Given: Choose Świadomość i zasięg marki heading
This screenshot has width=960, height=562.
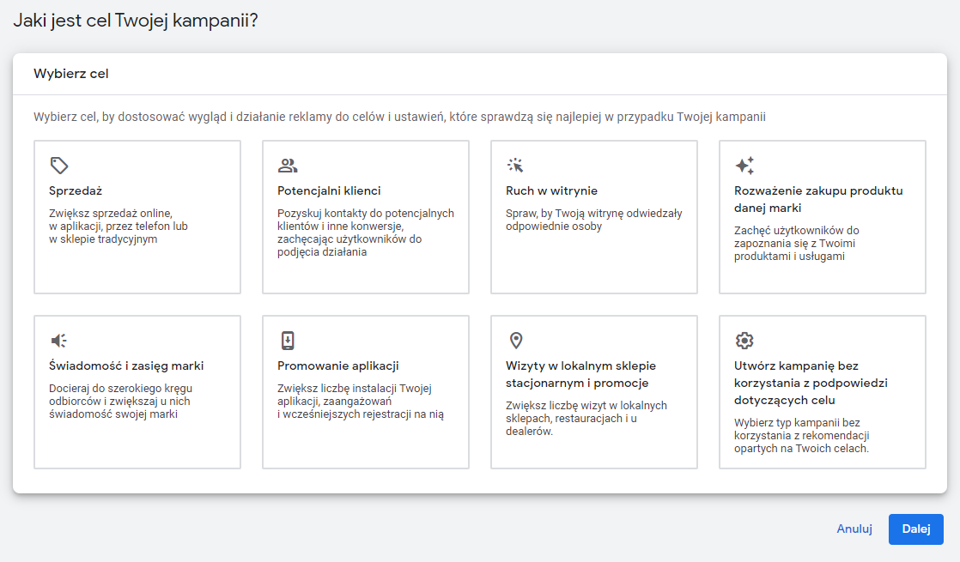Looking at the screenshot, I should point(126,366).
